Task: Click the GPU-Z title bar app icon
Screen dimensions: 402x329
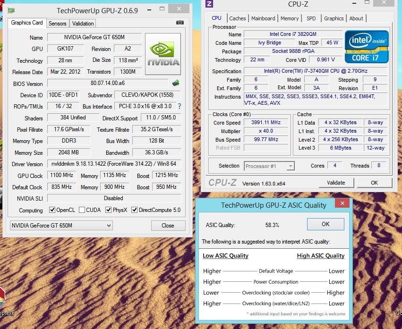Action: tap(11, 10)
